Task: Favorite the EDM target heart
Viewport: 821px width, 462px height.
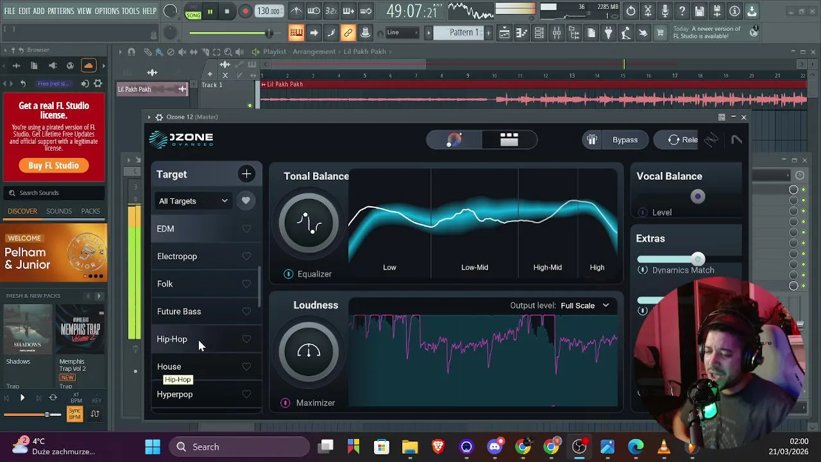Action: click(246, 228)
